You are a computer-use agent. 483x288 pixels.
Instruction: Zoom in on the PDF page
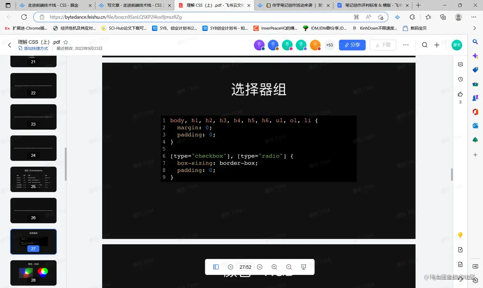point(274,267)
